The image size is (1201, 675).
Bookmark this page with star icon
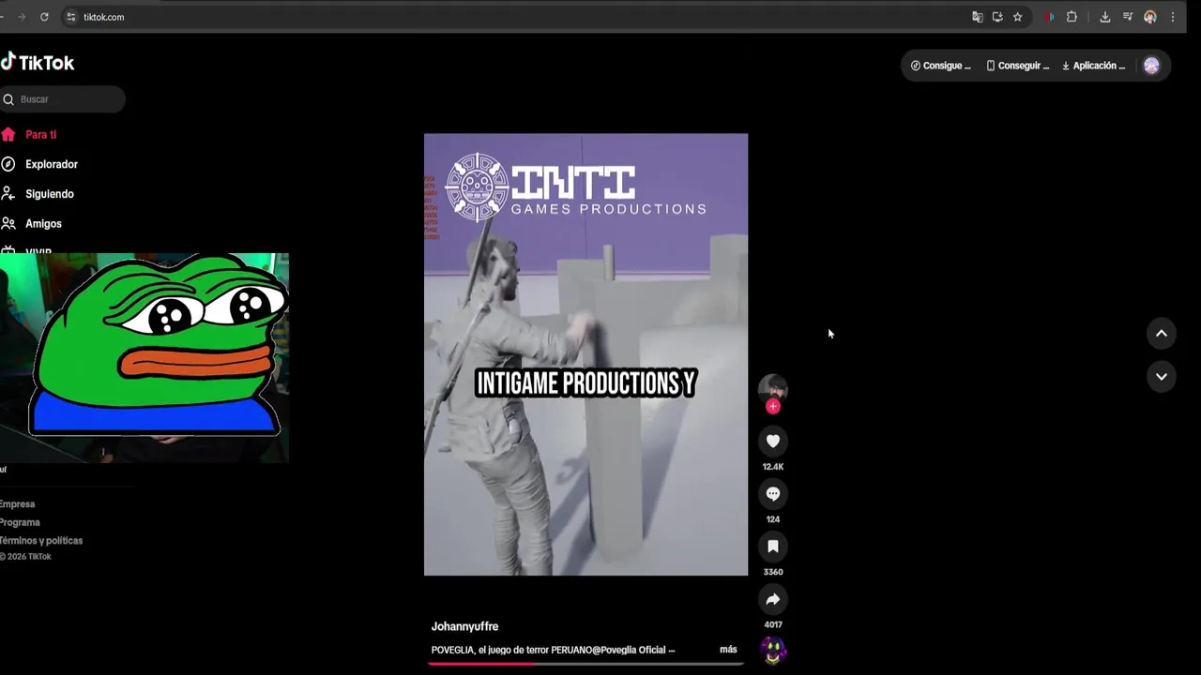1017,17
